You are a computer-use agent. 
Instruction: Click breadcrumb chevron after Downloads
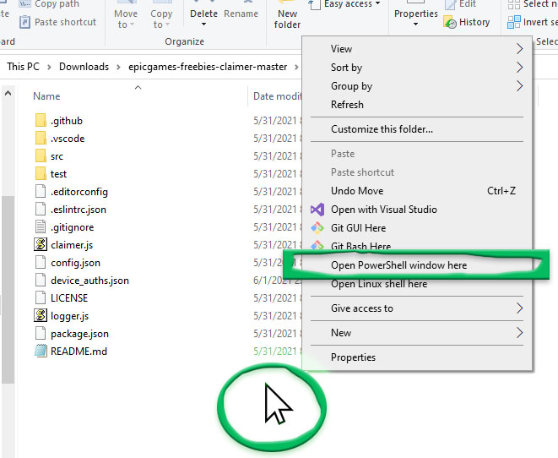(118, 67)
